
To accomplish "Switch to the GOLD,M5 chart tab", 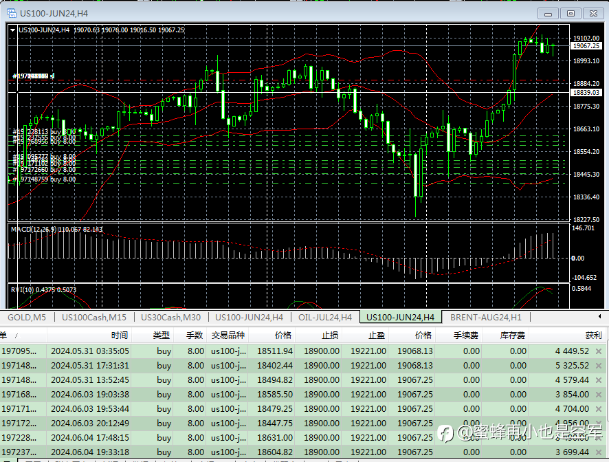I will [27, 318].
